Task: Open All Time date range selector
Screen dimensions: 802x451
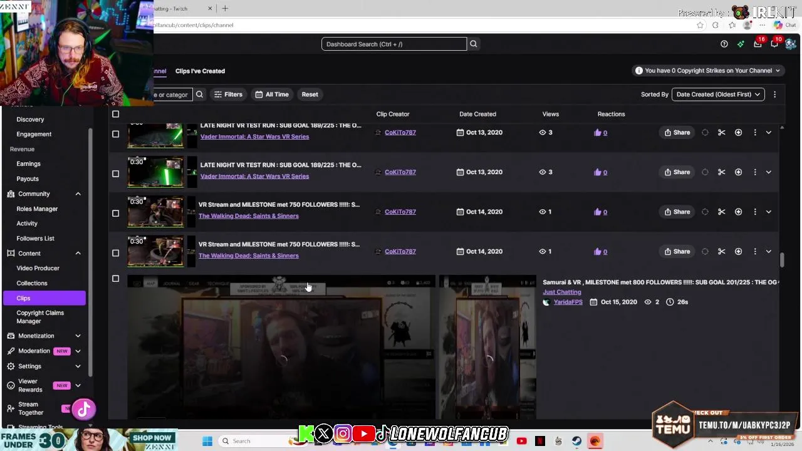Action: pyautogui.click(x=272, y=95)
